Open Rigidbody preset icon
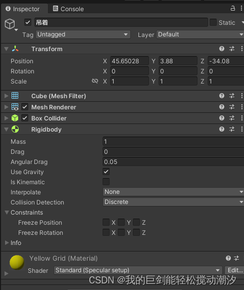This screenshot has height=290, width=244. coord(232,129)
